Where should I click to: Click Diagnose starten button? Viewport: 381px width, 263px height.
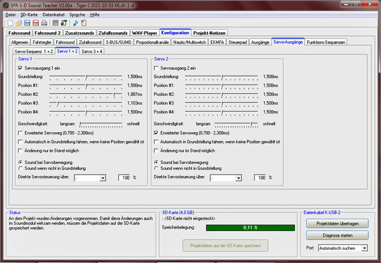pyautogui.click(x=337, y=235)
